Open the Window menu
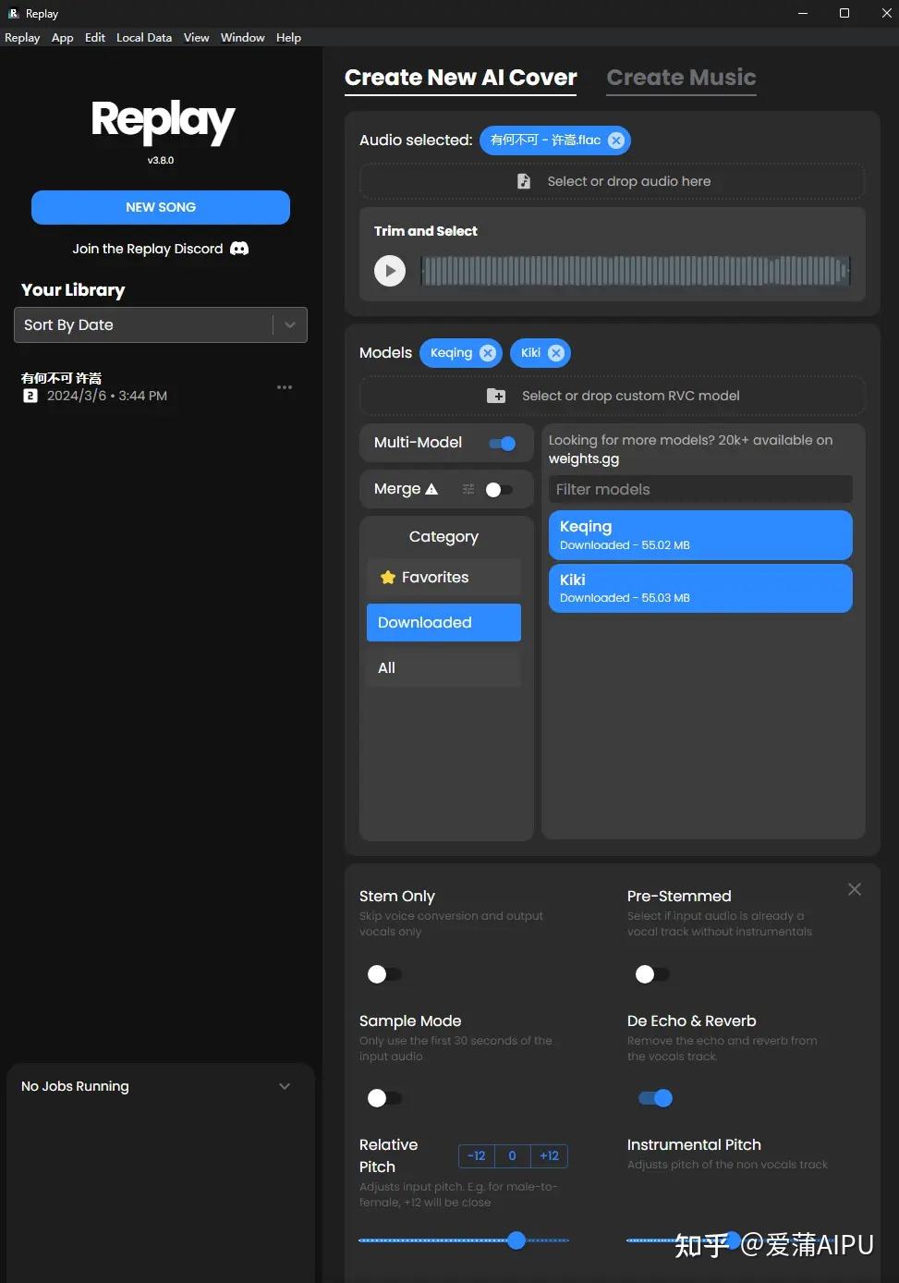899x1283 pixels. (243, 38)
